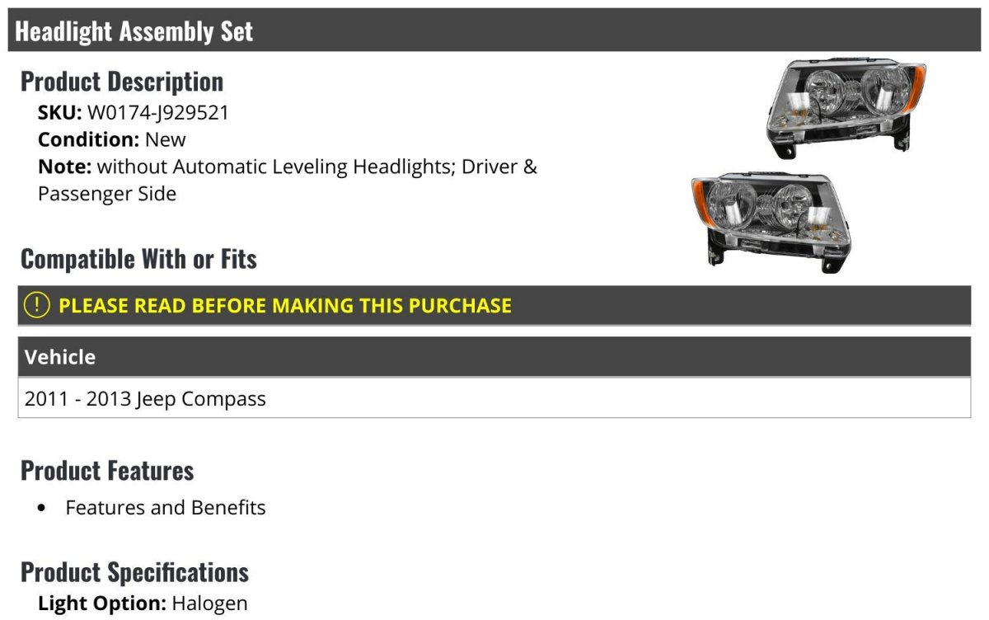This screenshot has width=989, height=620.
Task: Click the bold SKU label
Action: click(59, 112)
